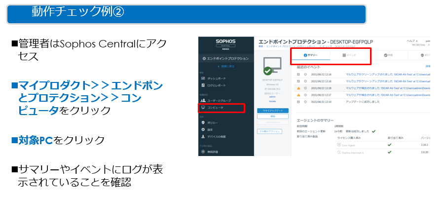The height and width of the screenshot is (198, 446).
Task: Click the Sophos Central logo
Action: coord(225,44)
